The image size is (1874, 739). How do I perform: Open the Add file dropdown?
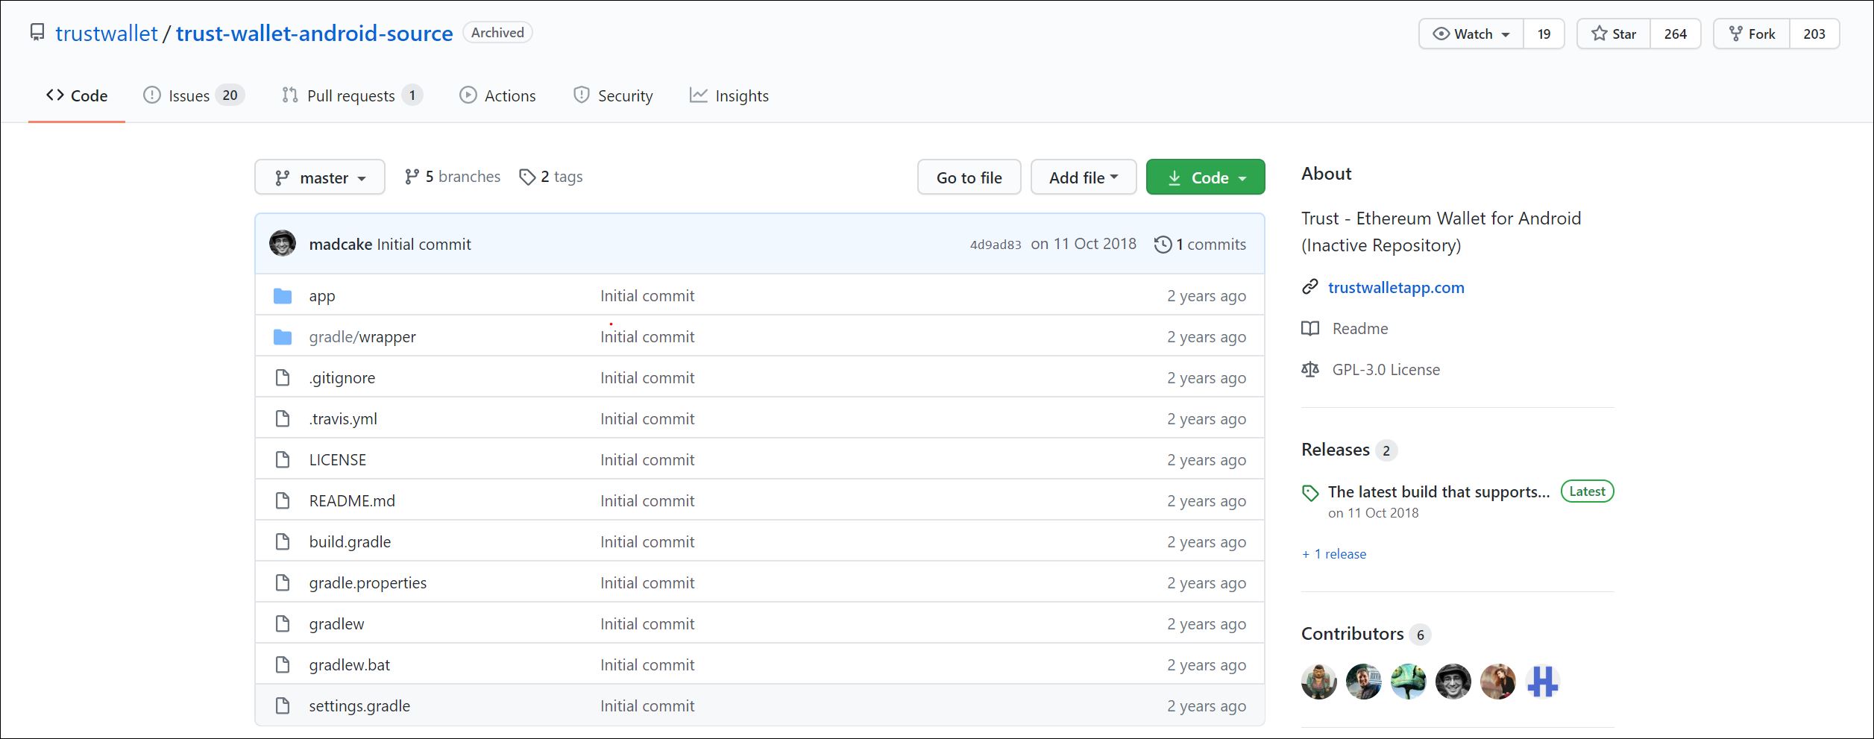pos(1084,177)
